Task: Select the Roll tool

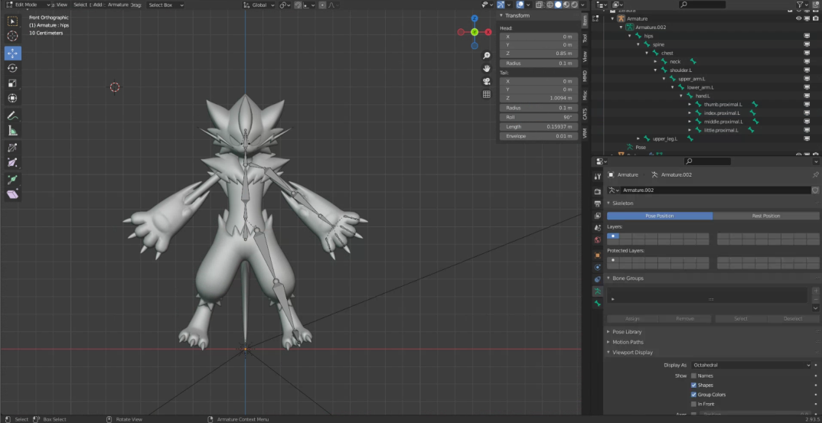Action: point(12,148)
